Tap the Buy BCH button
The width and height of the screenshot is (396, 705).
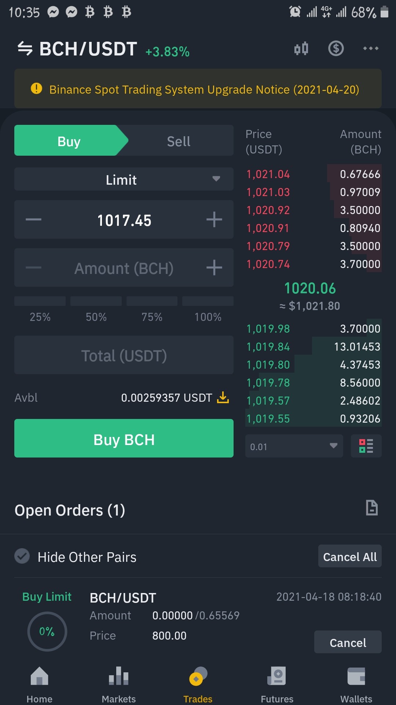coord(124,438)
